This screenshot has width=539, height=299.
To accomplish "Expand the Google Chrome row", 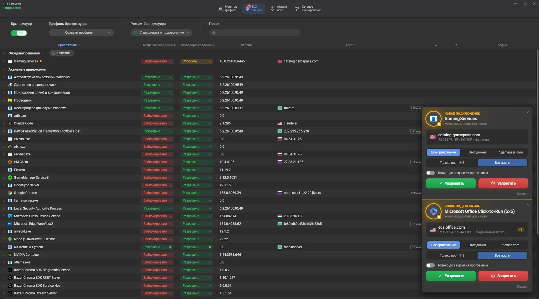I will (x=4, y=193).
